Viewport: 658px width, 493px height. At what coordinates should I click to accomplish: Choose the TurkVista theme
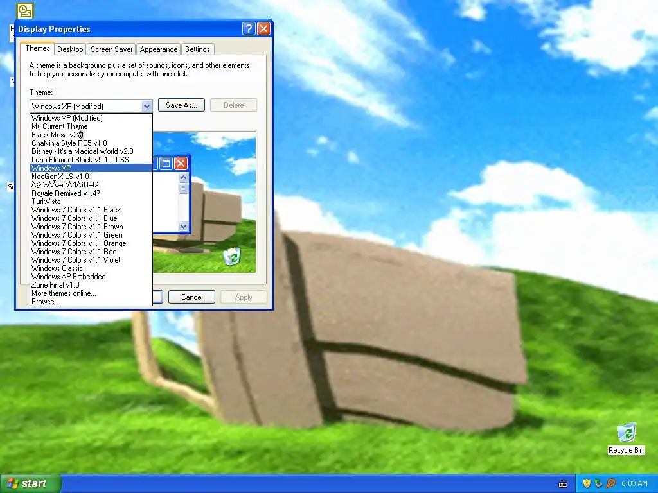click(x=91, y=202)
